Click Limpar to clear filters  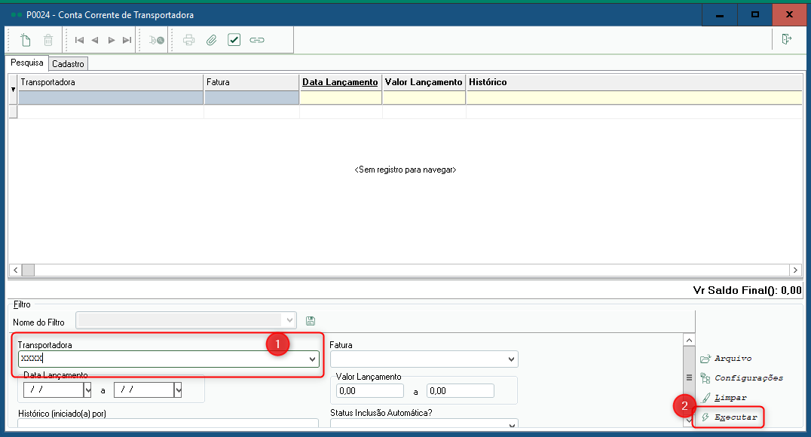point(724,398)
